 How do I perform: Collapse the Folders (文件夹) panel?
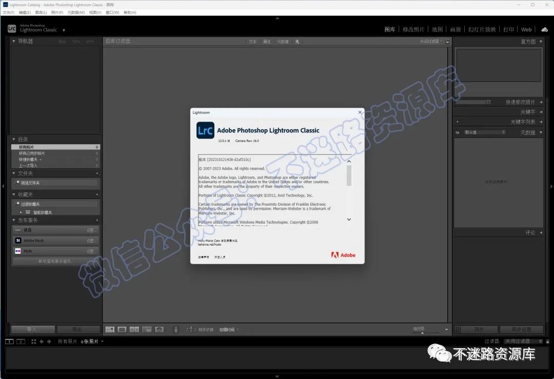(x=14, y=173)
